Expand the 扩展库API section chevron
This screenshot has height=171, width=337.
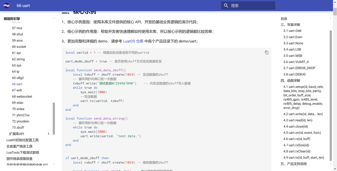(x=48, y=134)
